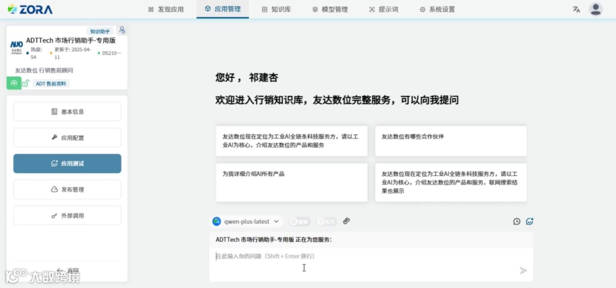Click the 正在为您服务 status text
616x288 pixels.
[x=273, y=240]
